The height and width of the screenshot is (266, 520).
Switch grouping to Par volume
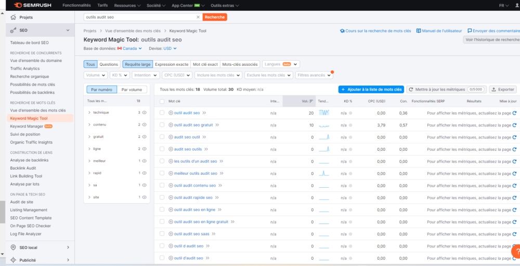(x=132, y=90)
